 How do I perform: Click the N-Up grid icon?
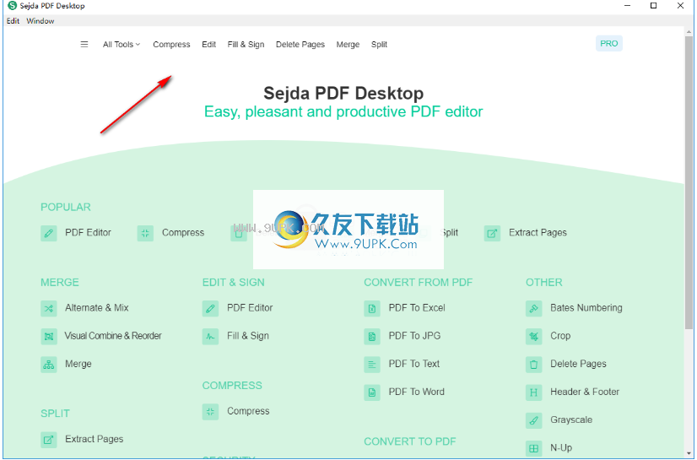tap(534, 448)
